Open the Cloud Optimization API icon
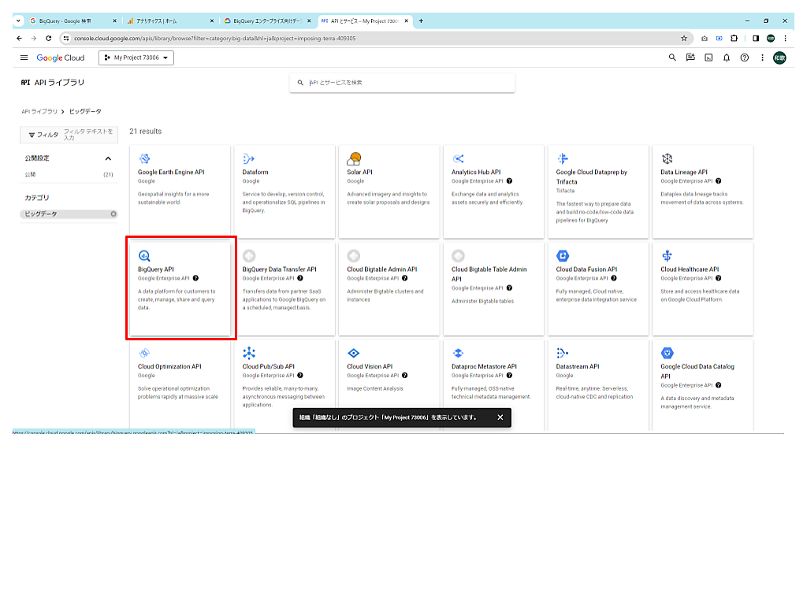The image size is (807, 605). tap(145, 353)
